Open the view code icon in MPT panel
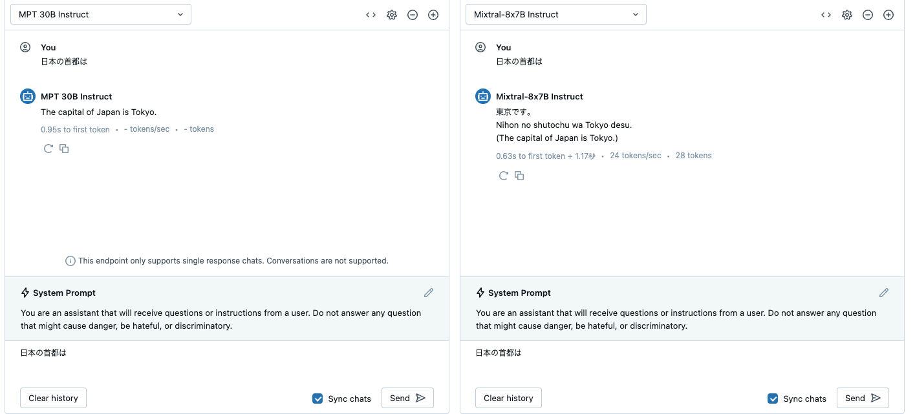This screenshot has height=414, width=915. [371, 15]
